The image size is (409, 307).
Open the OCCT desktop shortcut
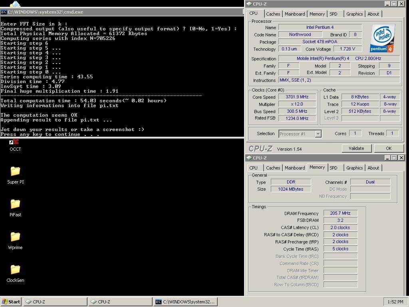(x=15, y=145)
